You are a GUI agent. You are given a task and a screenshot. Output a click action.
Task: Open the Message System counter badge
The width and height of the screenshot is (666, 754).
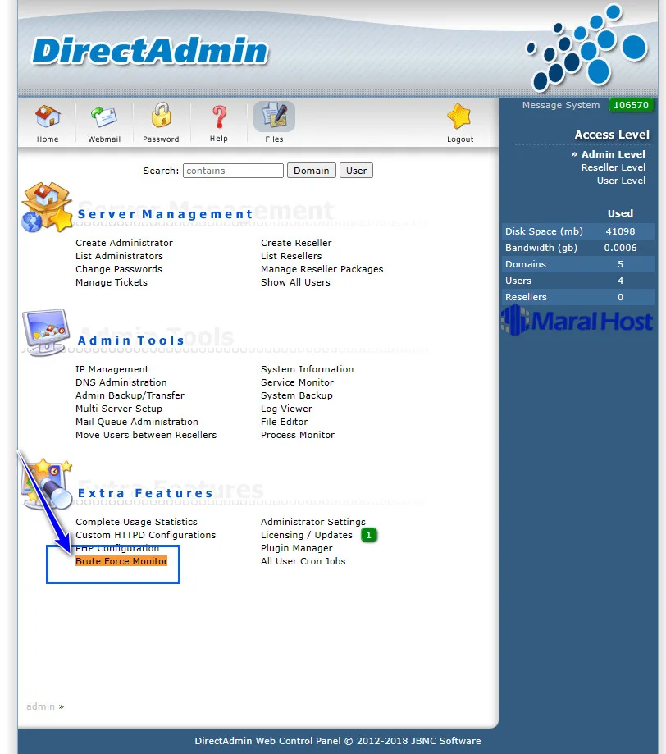point(631,105)
